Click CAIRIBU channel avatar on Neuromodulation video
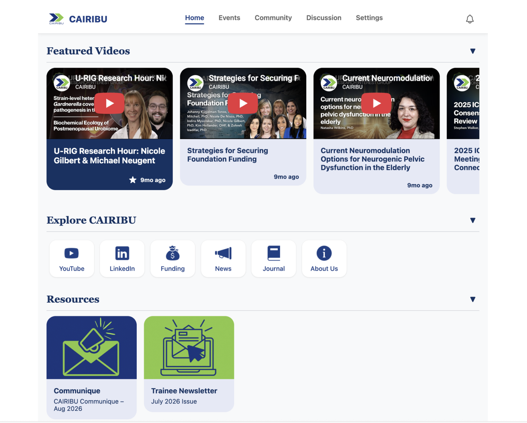The height and width of the screenshot is (423, 527). (329, 83)
